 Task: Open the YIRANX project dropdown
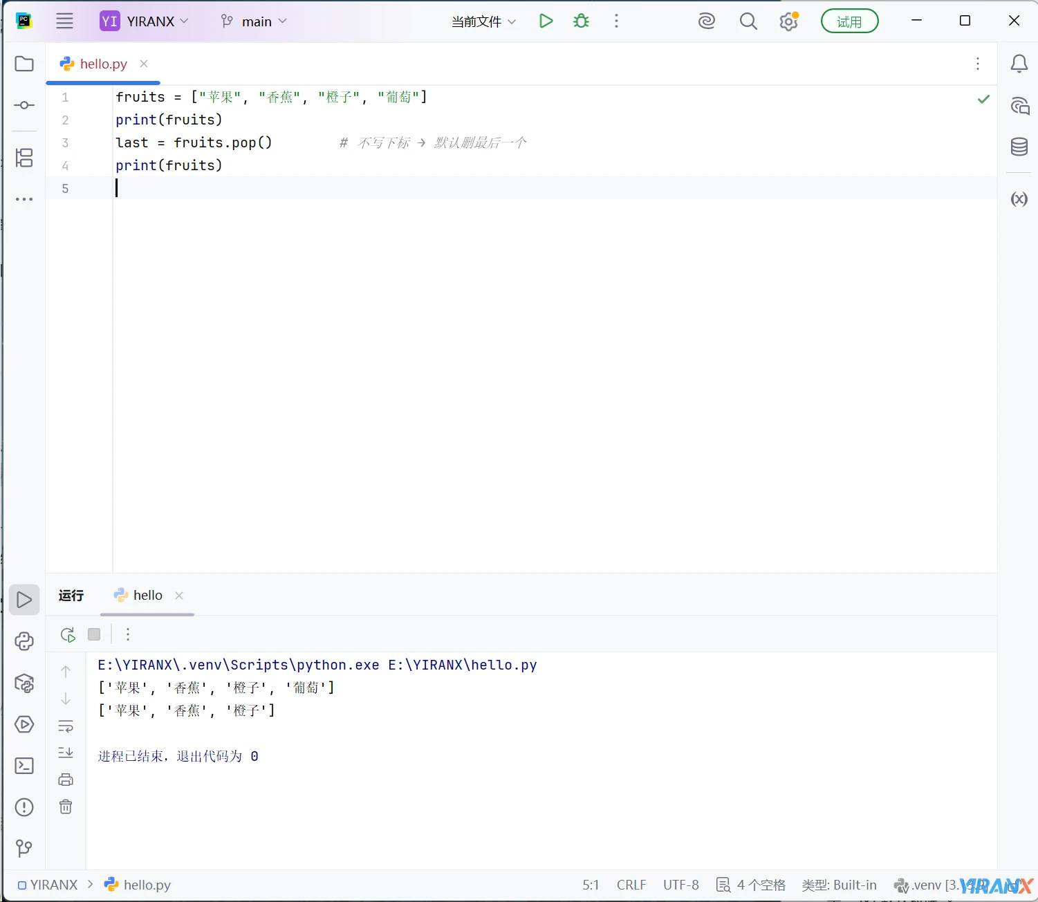tap(145, 21)
